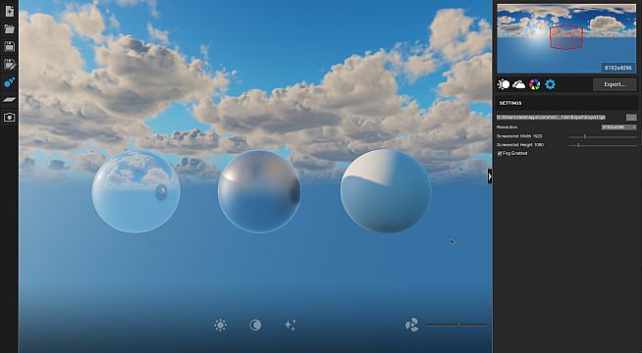Create a new sky file
Screen dimensions: 642x353
pyautogui.click(x=9, y=12)
